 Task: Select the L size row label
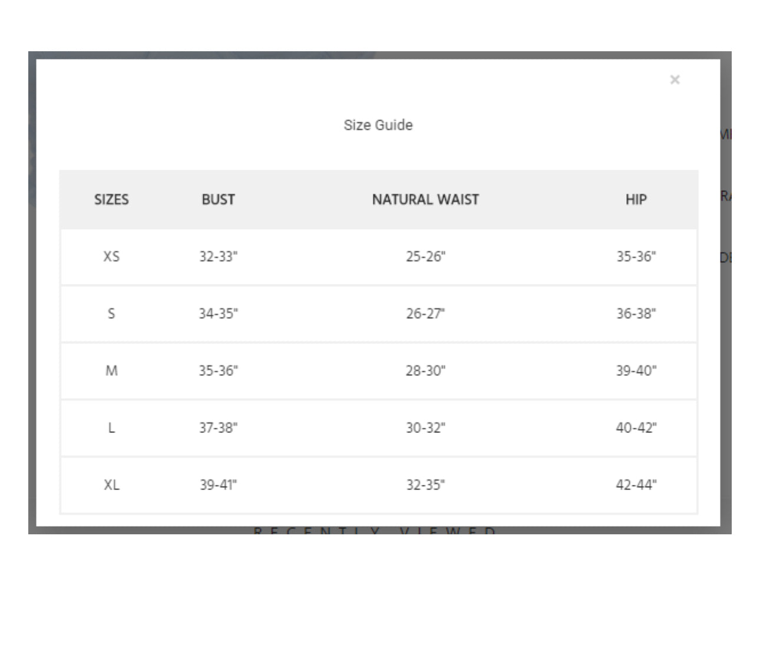click(111, 428)
